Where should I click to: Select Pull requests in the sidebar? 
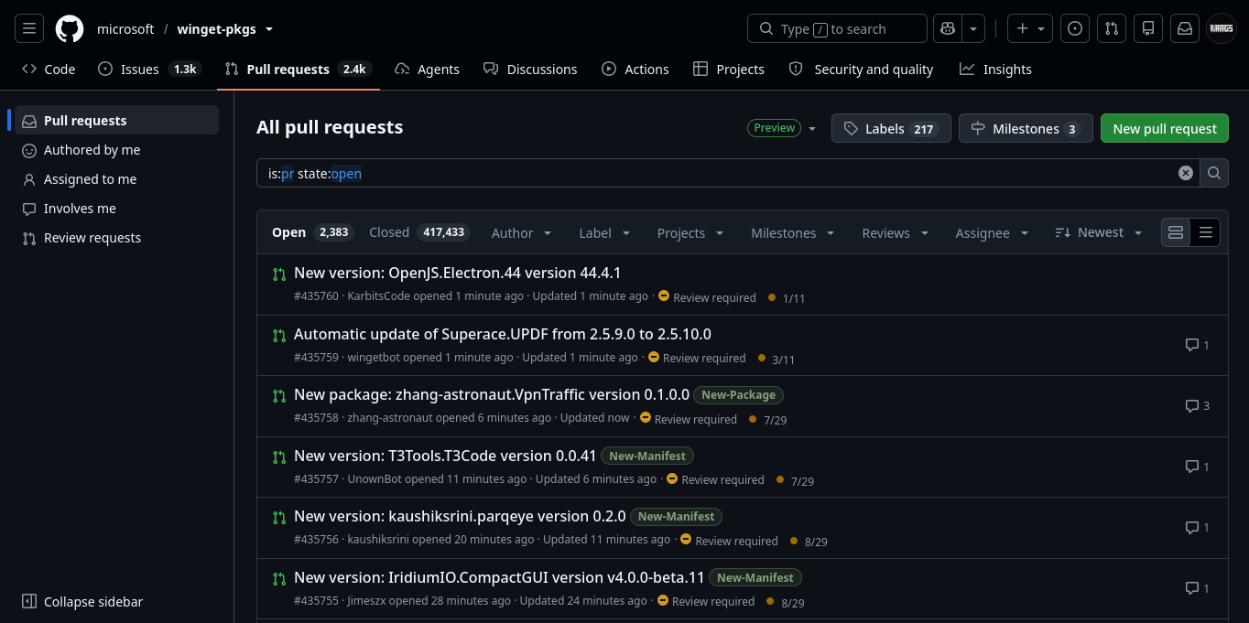[x=116, y=121]
